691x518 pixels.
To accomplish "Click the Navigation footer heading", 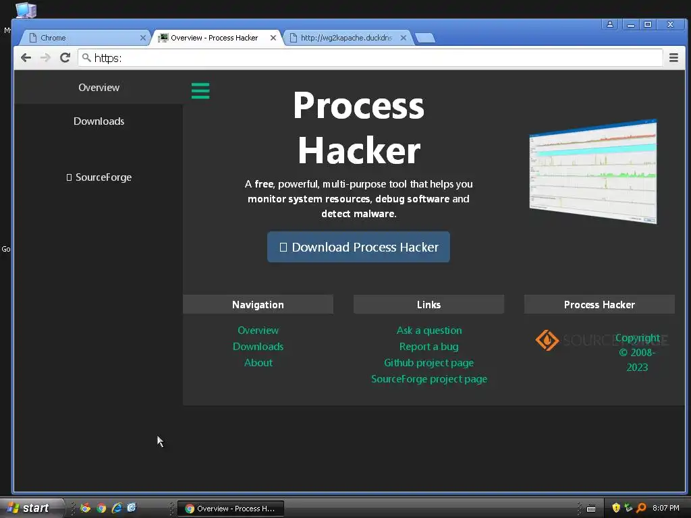I will coord(258,304).
